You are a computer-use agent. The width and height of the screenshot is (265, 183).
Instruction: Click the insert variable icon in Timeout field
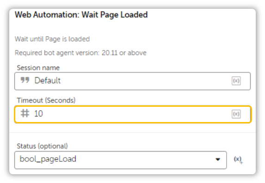(236, 114)
